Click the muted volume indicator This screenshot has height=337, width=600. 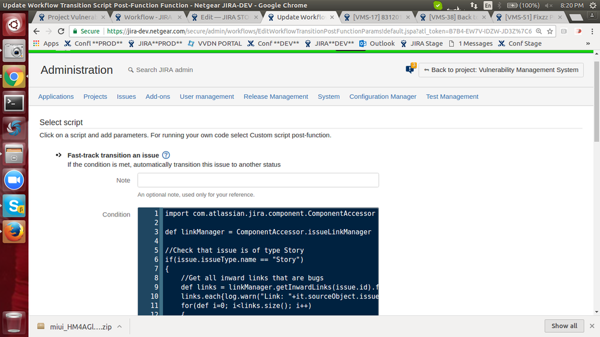[549, 5]
